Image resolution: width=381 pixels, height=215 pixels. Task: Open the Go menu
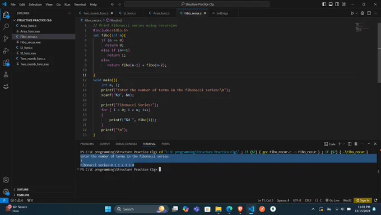click(58, 4)
